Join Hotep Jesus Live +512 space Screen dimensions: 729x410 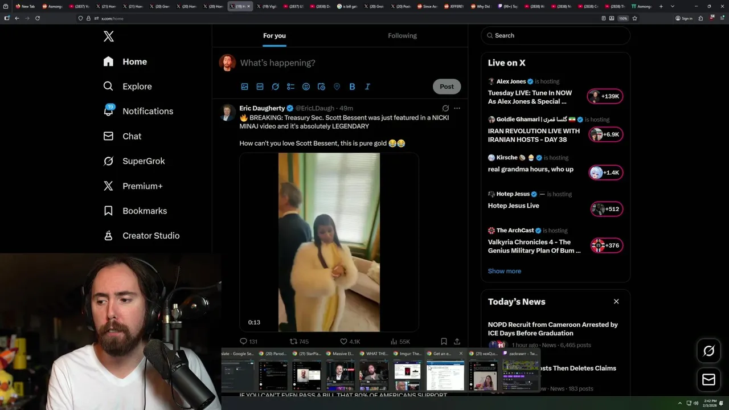[x=607, y=209]
